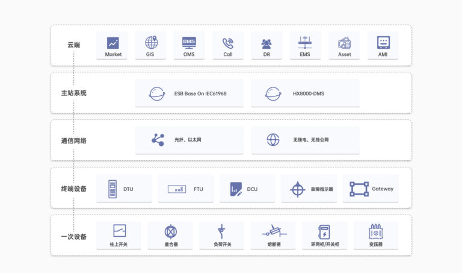Select the GIS globe pin icon

coord(151,43)
